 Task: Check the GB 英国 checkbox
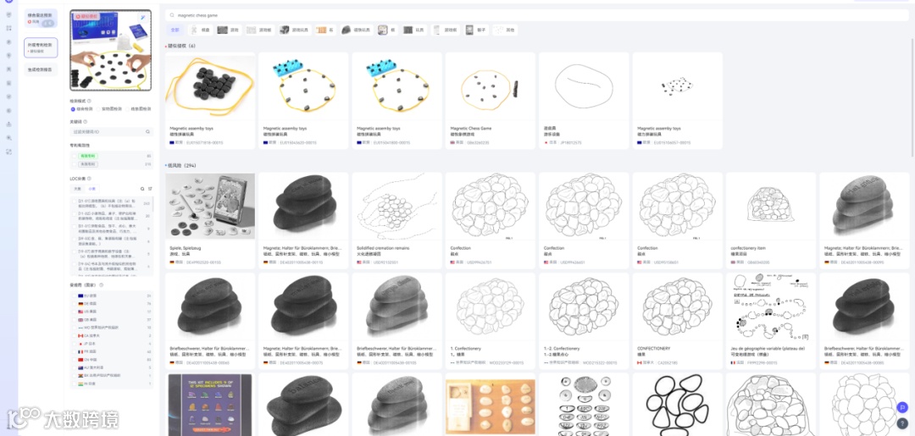pos(74,320)
